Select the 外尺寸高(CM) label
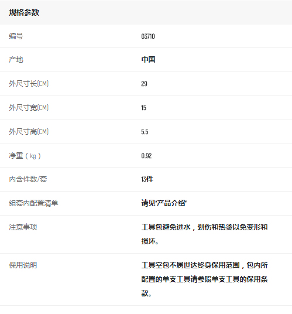This screenshot has width=292, height=314. (x=29, y=132)
